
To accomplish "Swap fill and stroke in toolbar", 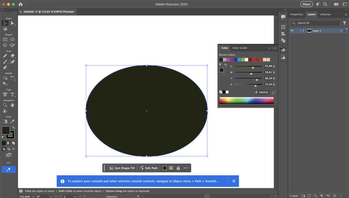I will pos(14,128).
